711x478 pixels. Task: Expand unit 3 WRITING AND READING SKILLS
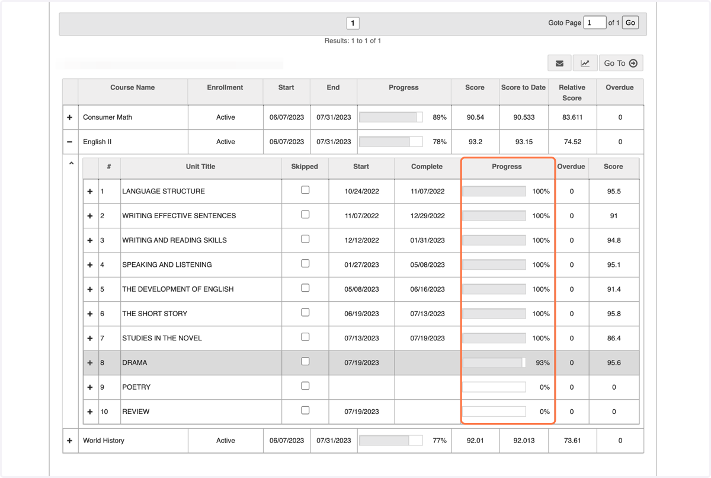(90, 240)
